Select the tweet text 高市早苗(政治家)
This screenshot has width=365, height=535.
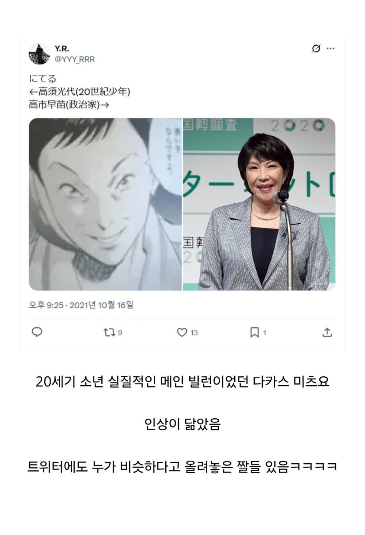click(64, 105)
